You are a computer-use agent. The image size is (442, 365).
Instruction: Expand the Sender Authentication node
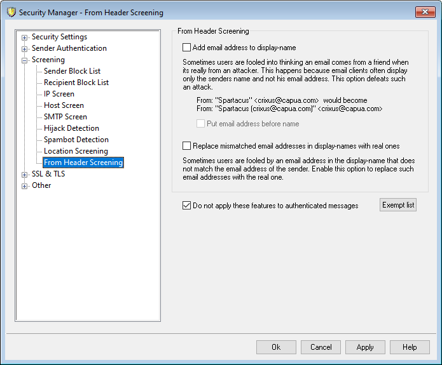coord(25,49)
